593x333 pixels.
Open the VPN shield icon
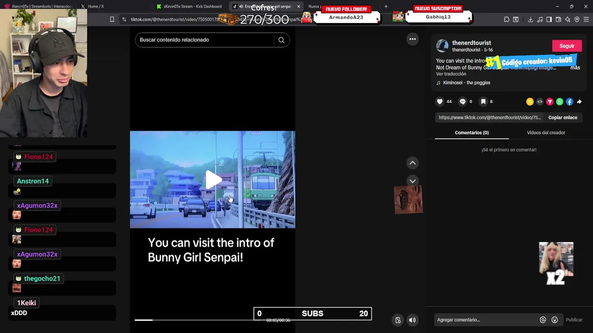point(577,19)
